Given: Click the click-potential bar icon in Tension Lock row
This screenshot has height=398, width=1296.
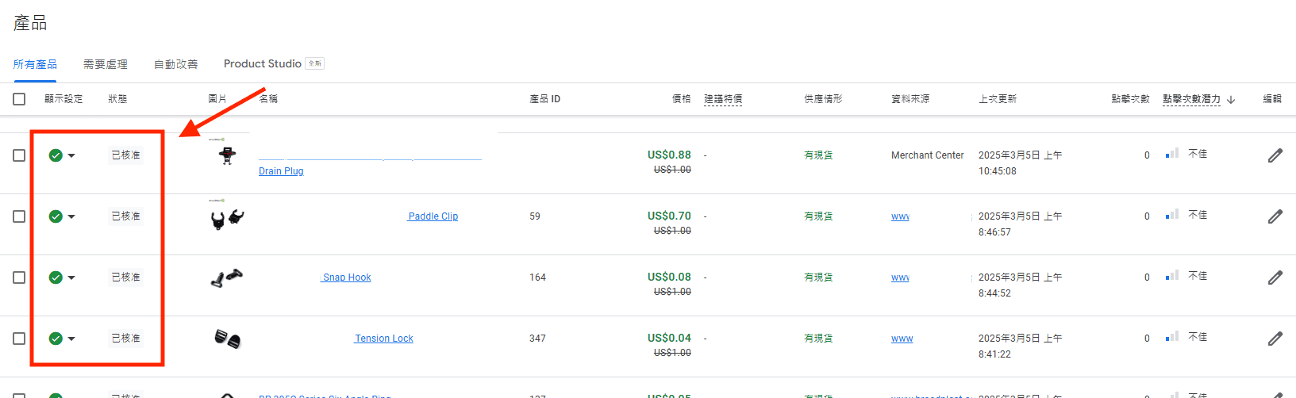Looking at the screenshot, I should 1172,337.
